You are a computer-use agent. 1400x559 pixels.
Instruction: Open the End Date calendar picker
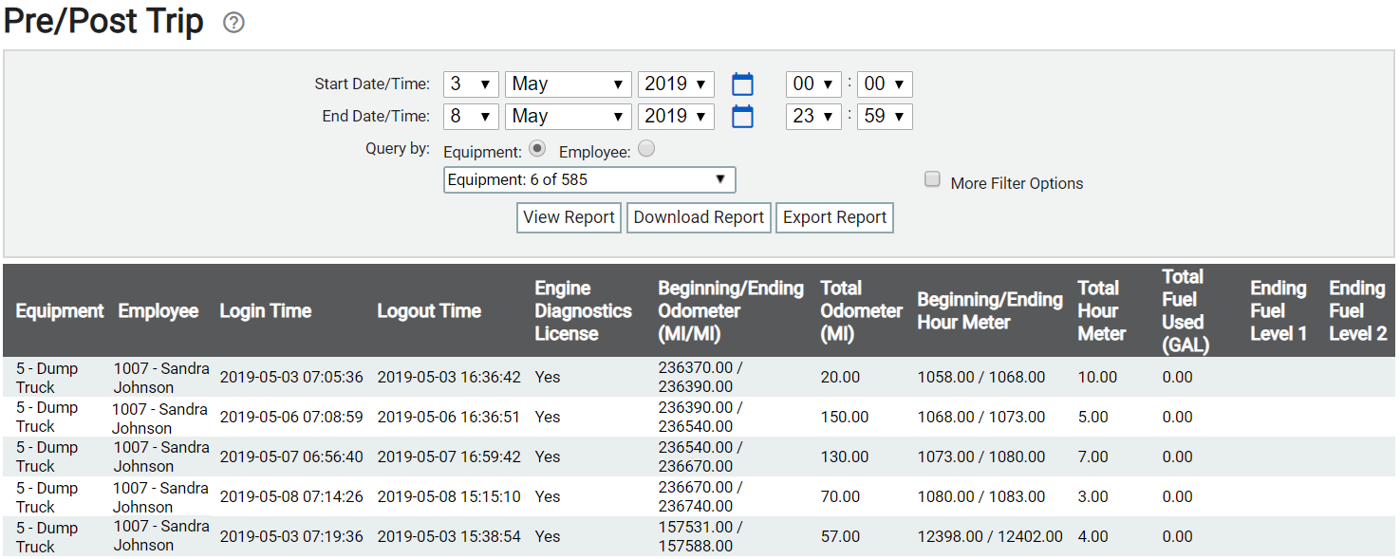(x=742, y=117)
